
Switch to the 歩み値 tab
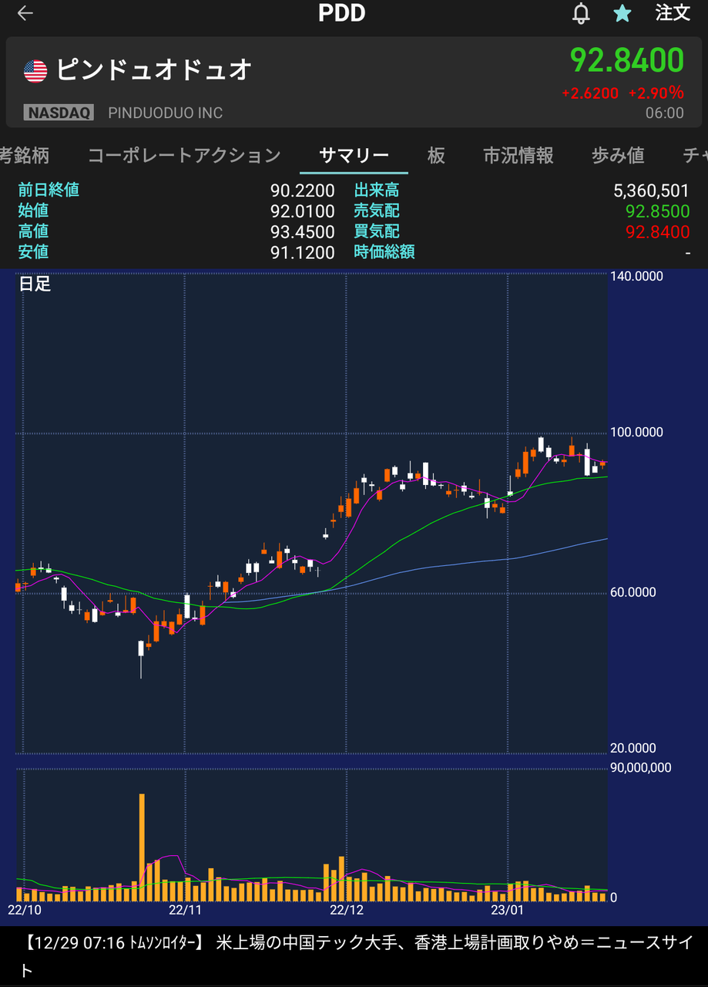(x=618, y=155)
